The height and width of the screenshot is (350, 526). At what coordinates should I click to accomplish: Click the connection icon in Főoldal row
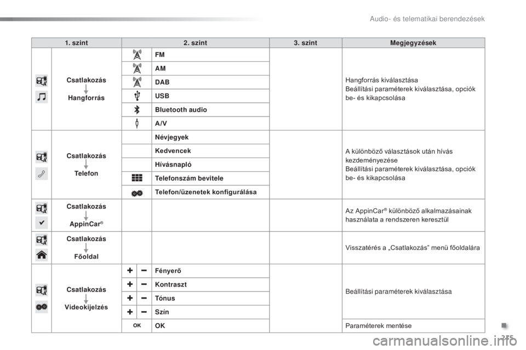[x=42, y=240]
